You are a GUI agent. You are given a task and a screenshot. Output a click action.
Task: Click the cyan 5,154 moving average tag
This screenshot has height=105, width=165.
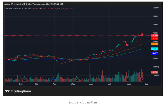[x=155, y=49]
